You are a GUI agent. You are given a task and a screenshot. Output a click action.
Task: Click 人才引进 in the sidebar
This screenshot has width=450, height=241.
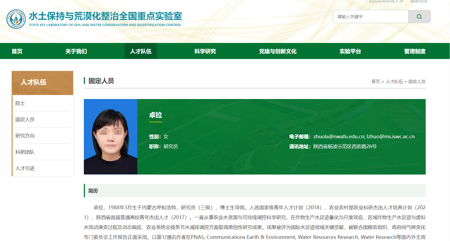click(x=25, y=168)
